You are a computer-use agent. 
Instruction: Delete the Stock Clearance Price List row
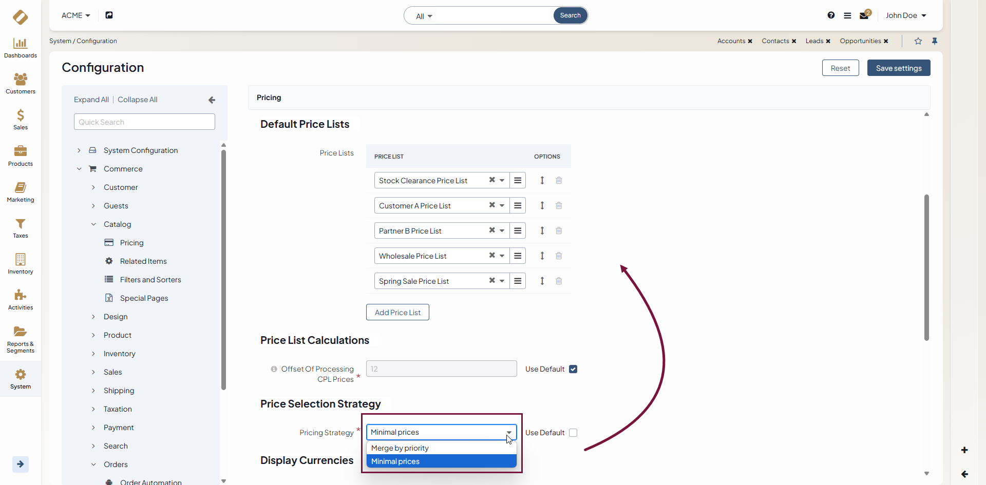click(x=559, y=180)
